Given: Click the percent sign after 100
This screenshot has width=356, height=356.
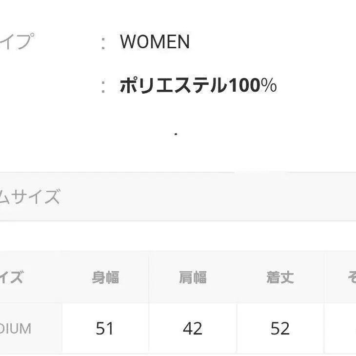Looking at the screenshot, I should [270, 86].
